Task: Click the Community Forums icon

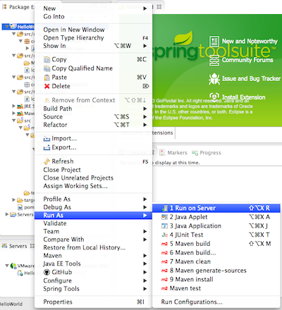Action: click(214, 61)
